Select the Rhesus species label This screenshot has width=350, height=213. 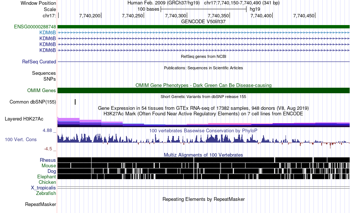(48, 160)
